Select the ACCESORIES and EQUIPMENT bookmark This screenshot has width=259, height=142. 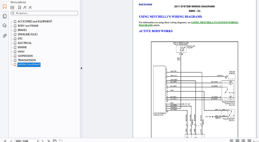(x=35, y=21)
